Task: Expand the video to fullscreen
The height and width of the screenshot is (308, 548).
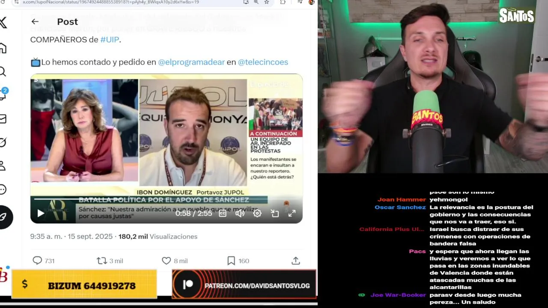Action: (x=292, y=213)
